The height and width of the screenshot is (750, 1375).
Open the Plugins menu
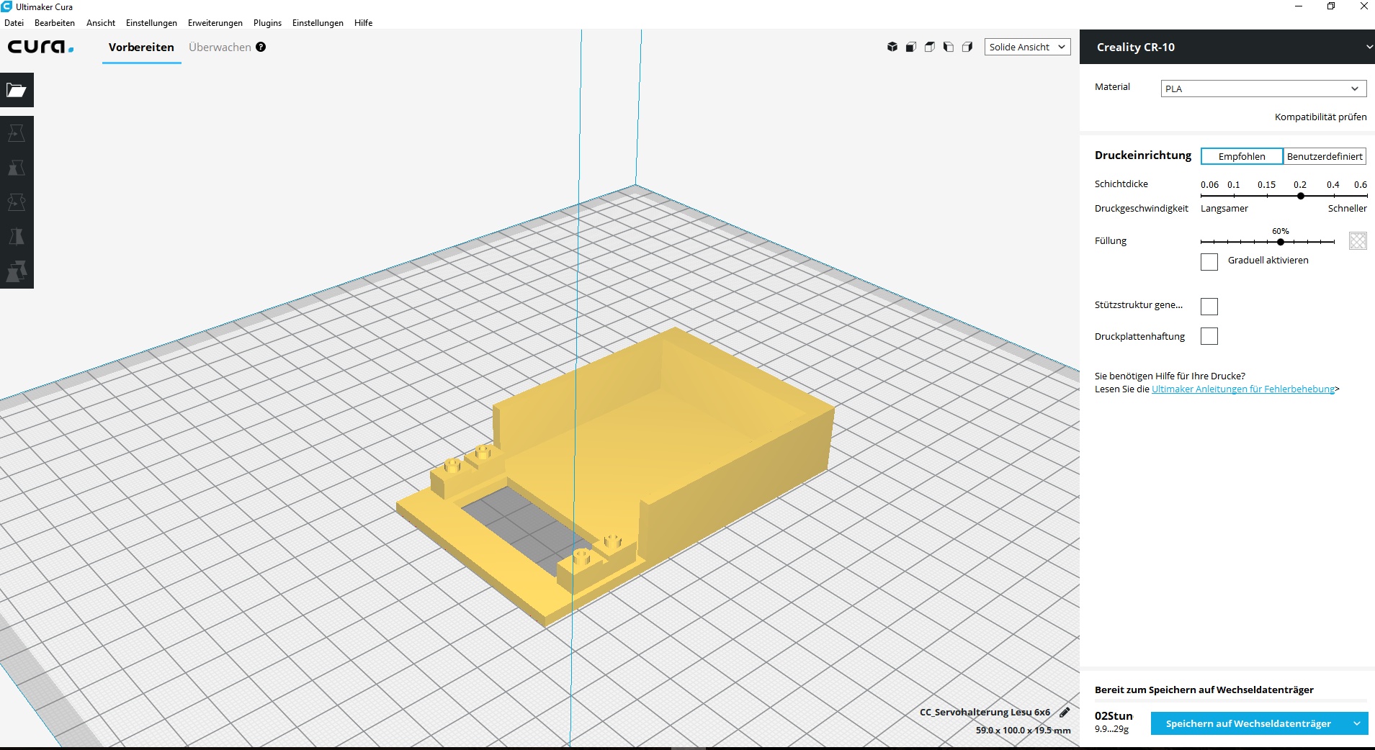tap(267, 23)
